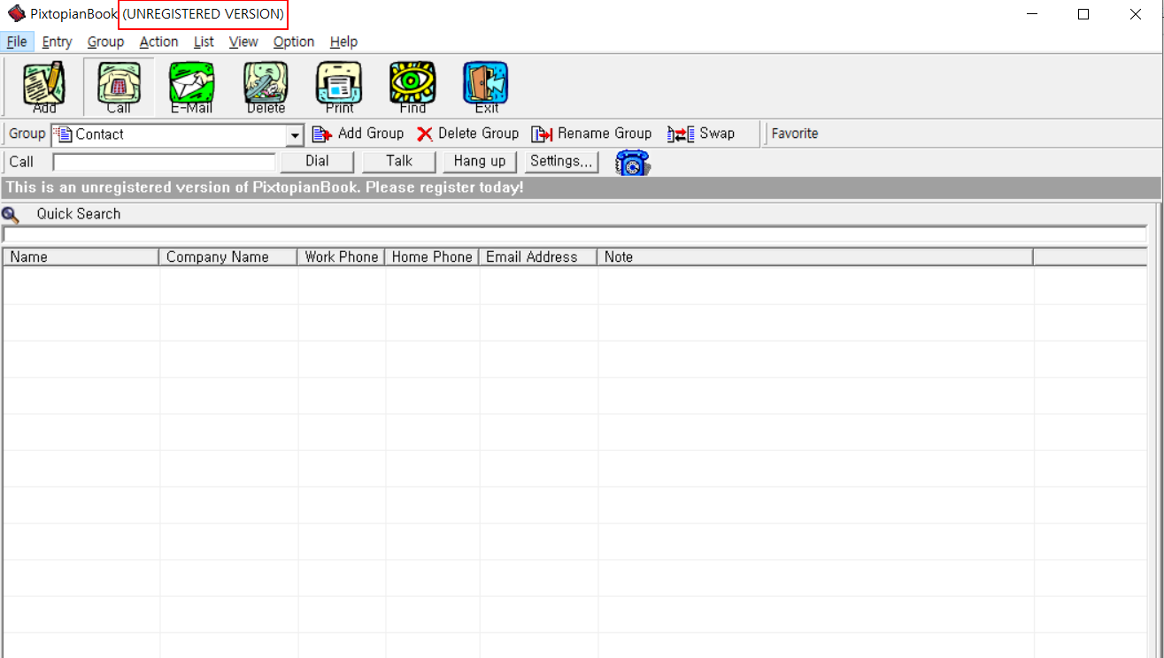1164x658 pixels.
Task: Open call Settings... button
Action: 561,161
